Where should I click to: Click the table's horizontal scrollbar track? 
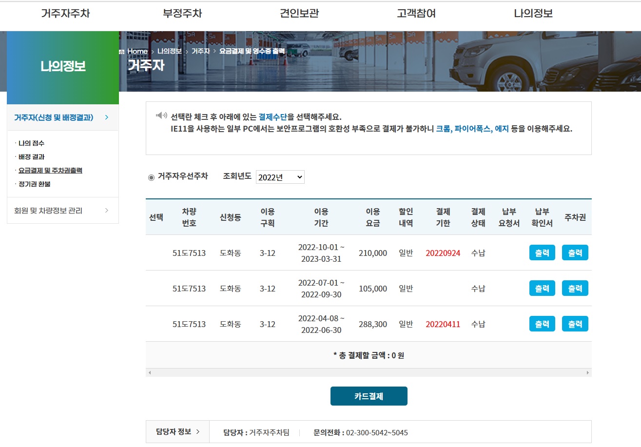tap(369, 372)
